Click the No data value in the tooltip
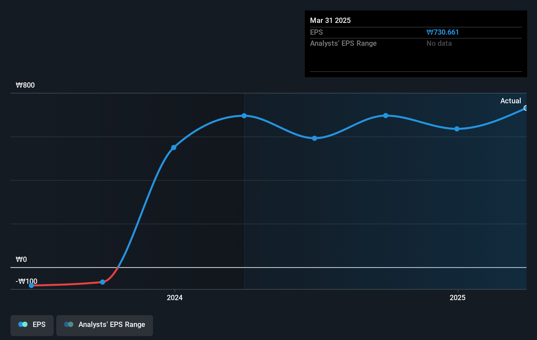The image size is (537, 340). [x=439, y=43]
